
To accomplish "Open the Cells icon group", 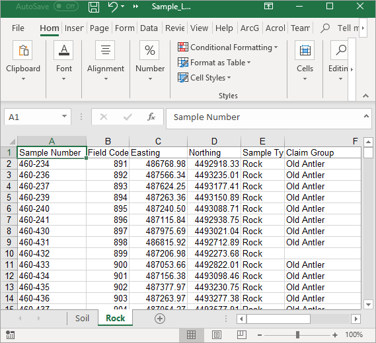I will coord(305,50).
